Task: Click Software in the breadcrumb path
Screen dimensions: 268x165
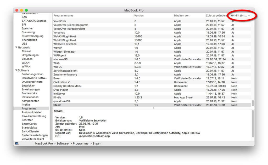Action: pyautogui.click(x=63, y=143)
